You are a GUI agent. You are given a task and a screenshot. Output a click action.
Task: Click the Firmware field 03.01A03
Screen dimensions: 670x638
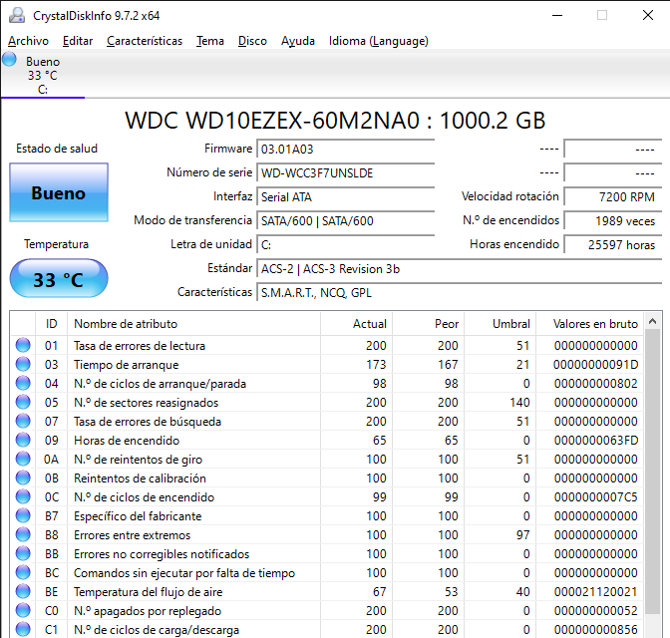(345, 150)
